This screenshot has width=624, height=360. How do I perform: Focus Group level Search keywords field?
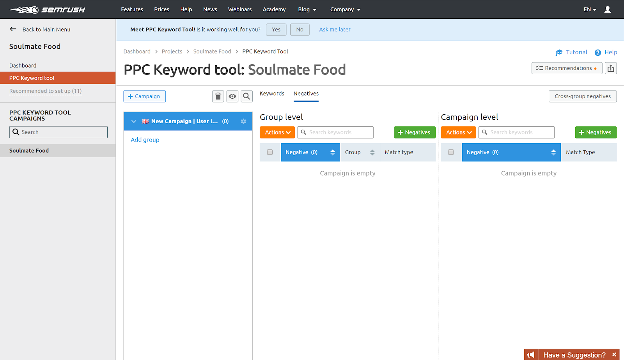coord(335,133)
